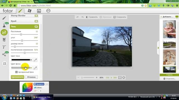Select the child with dog thumbnail

click(x=169, y=57)
